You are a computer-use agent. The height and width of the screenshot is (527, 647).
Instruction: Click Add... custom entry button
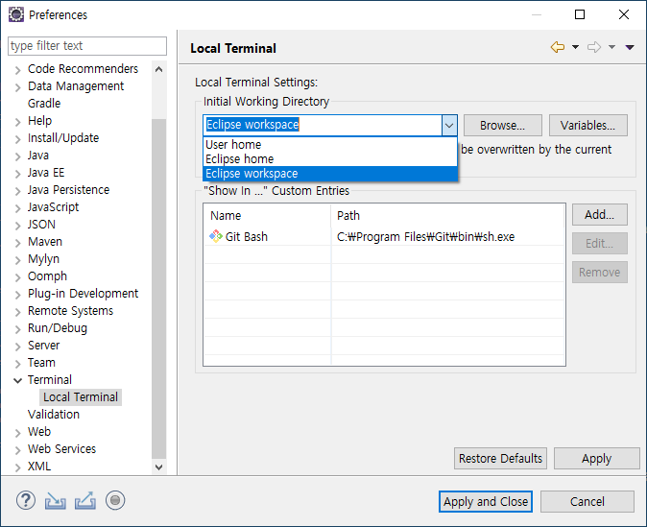point(600,215)
